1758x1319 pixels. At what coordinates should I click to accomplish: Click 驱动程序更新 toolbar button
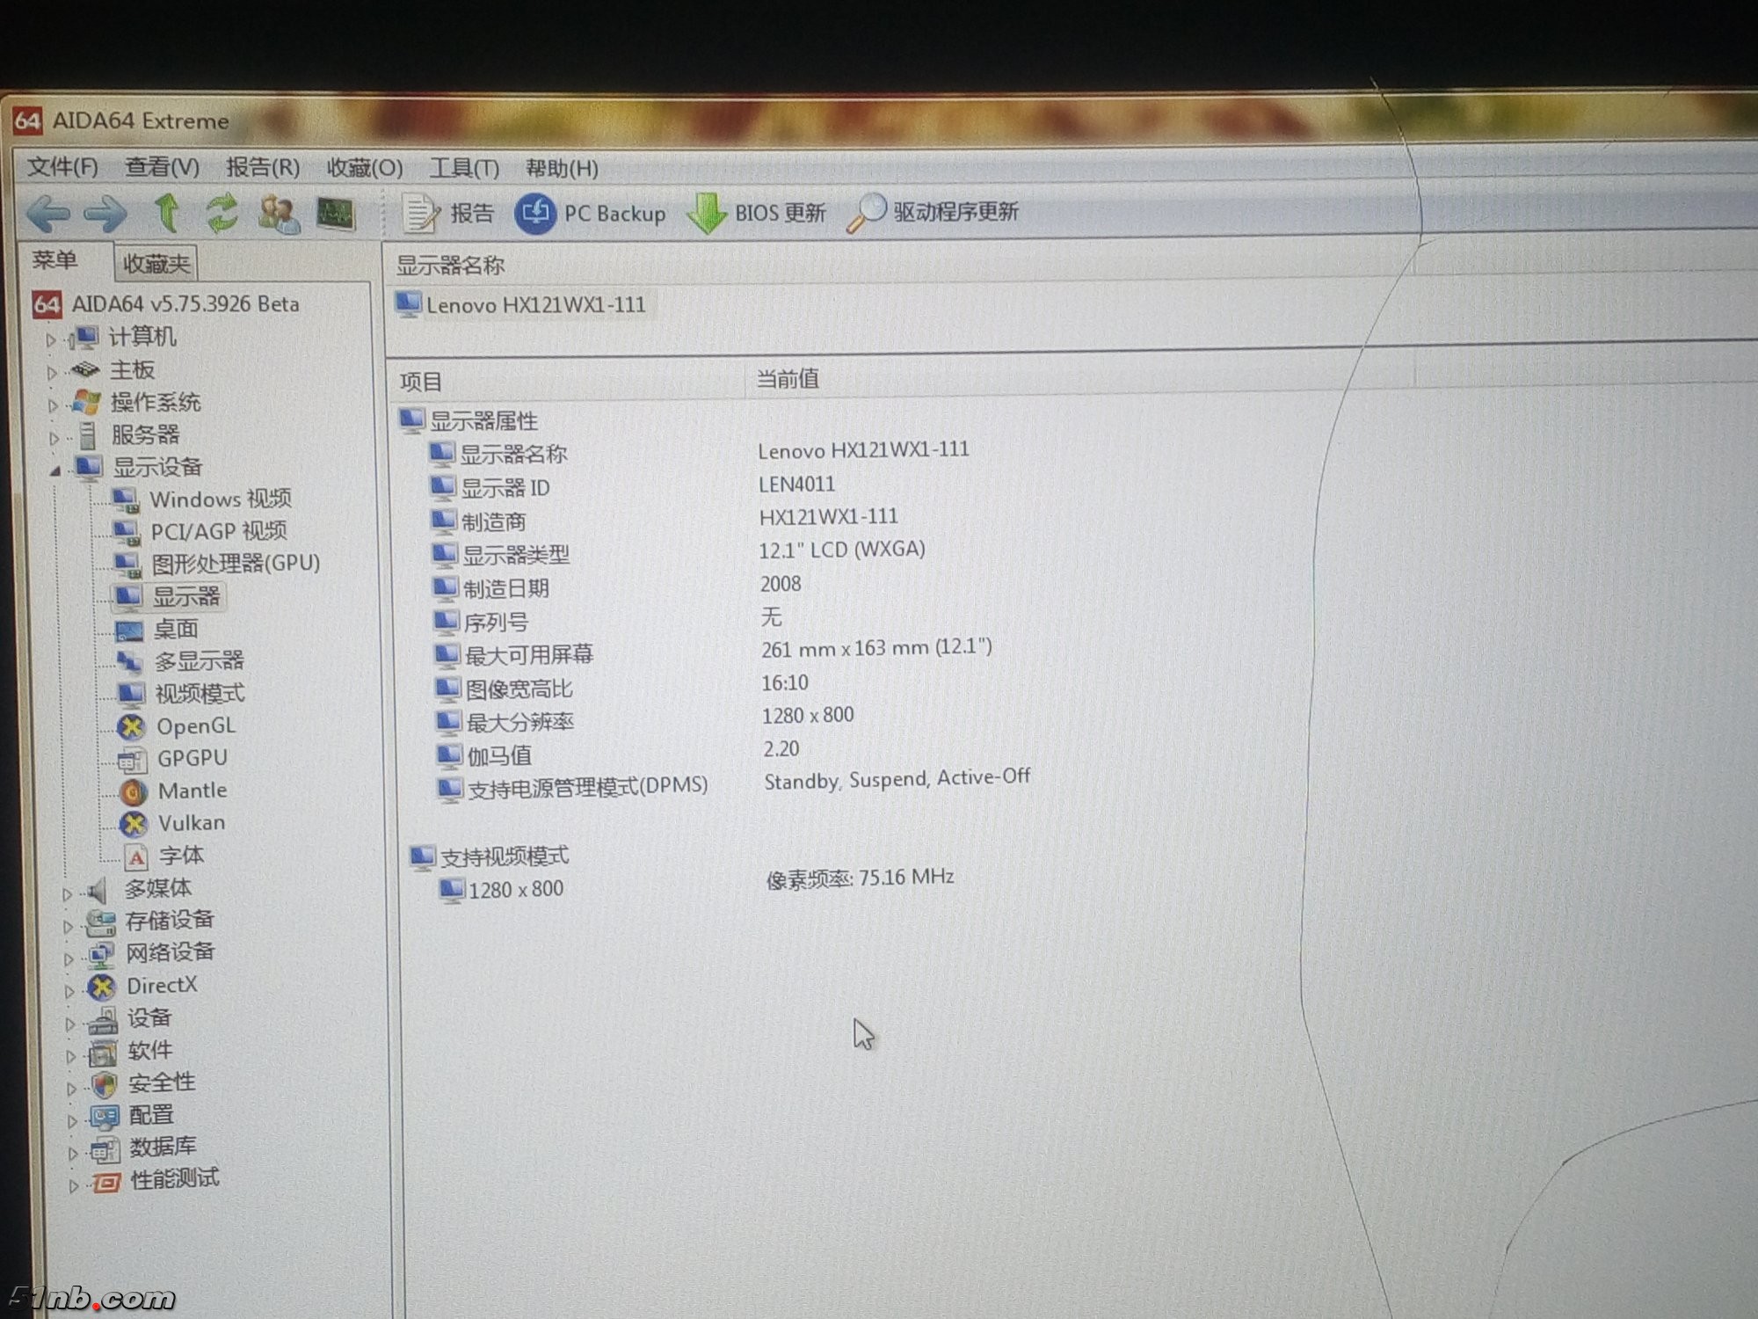pyautogui.click(x=933, y=212)
